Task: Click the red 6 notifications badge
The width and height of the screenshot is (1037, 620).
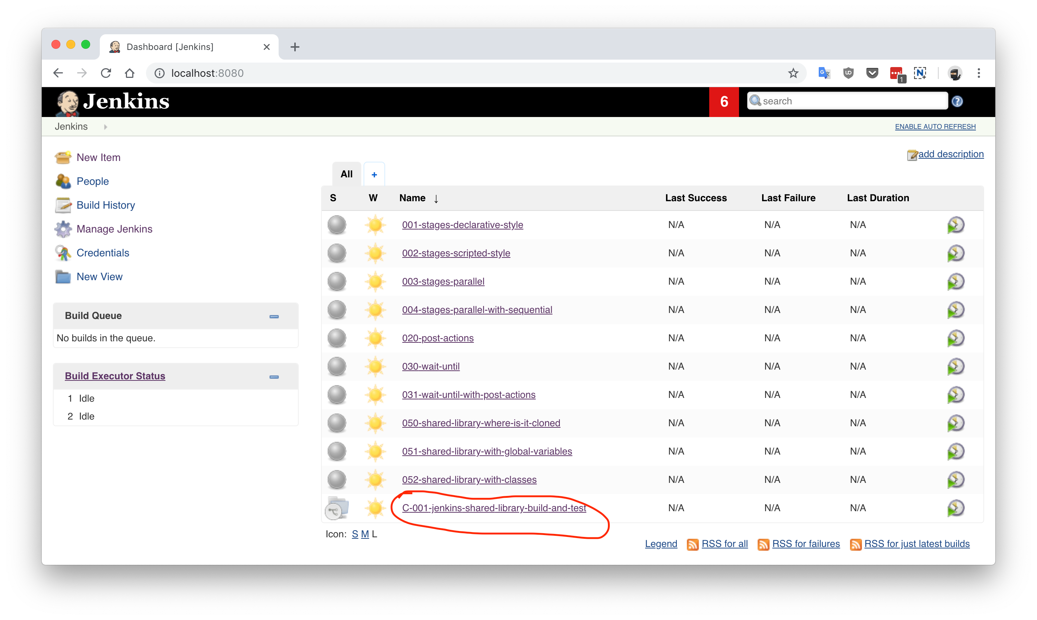Action: pos(724,101)
